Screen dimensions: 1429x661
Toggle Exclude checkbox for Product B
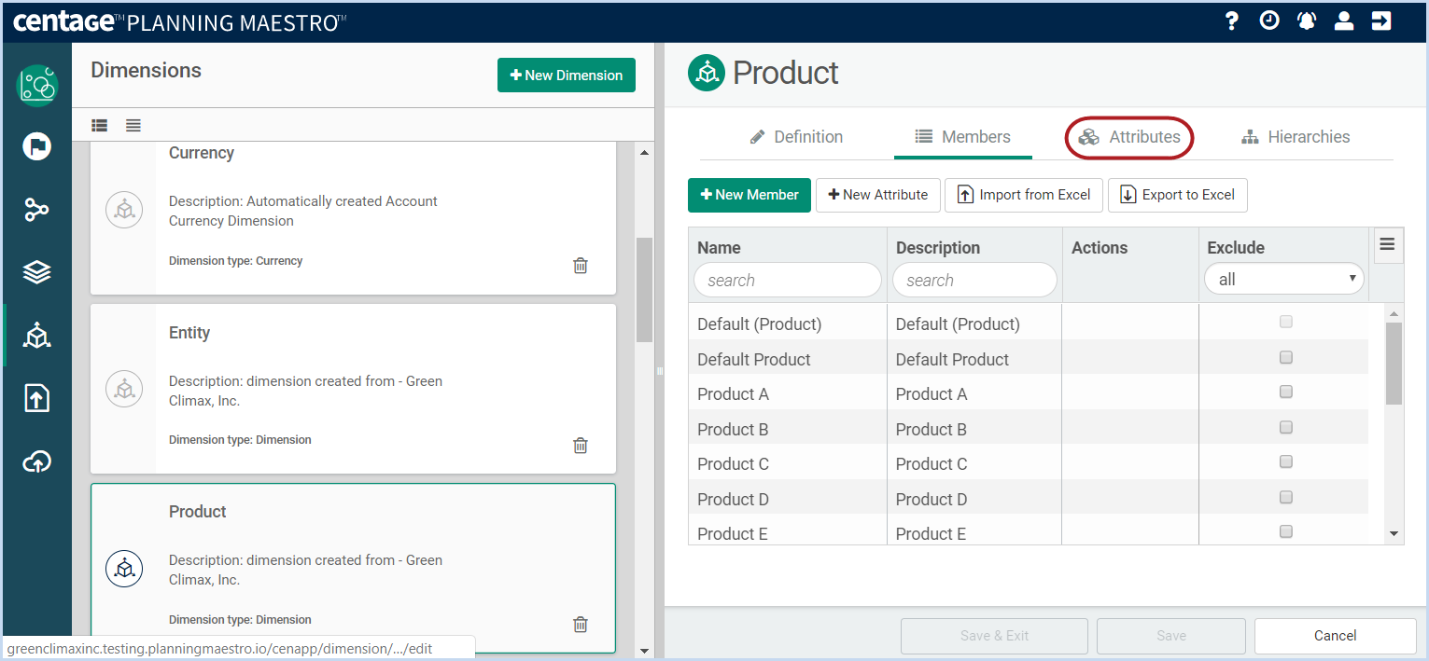(x=1285, y=427)
